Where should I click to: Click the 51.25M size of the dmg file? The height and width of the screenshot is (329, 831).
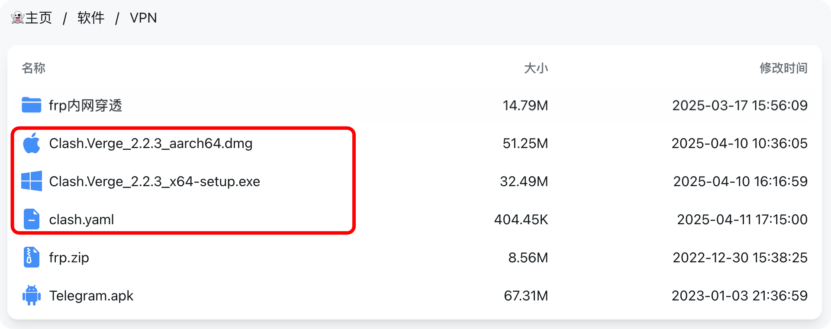(x=525, y=143)
